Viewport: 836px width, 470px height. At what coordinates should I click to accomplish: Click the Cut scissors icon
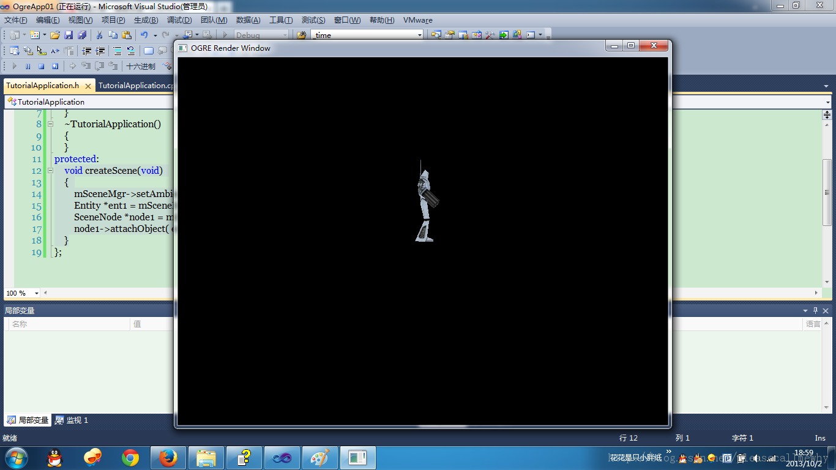(x=100, y=35)
